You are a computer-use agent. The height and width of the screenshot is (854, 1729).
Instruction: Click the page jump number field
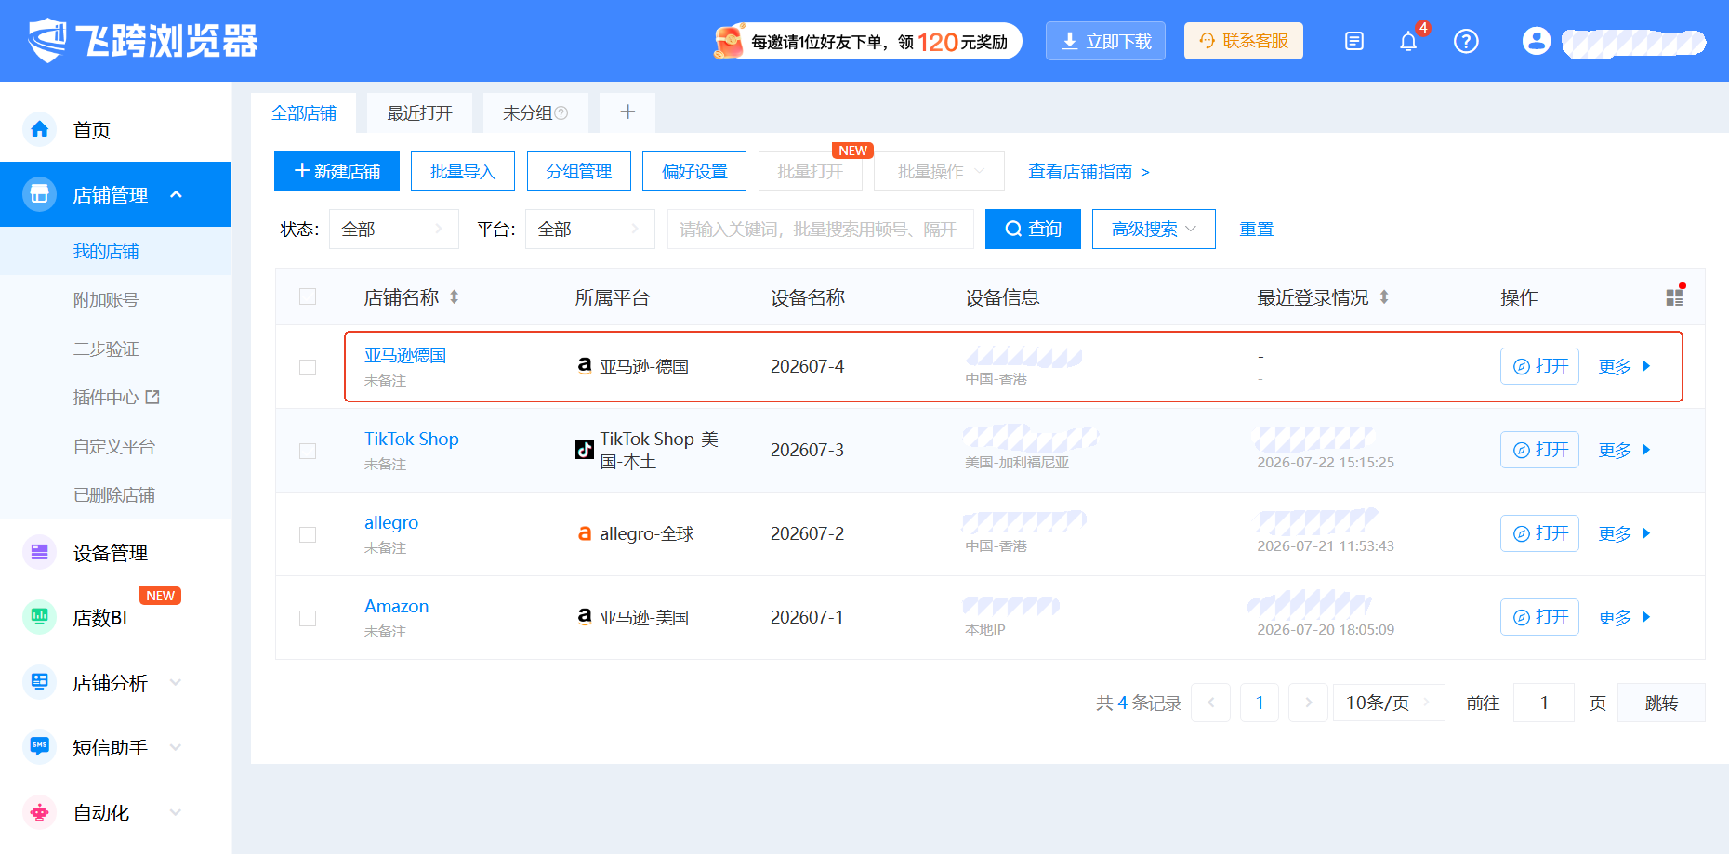[x=1544, y=703]
